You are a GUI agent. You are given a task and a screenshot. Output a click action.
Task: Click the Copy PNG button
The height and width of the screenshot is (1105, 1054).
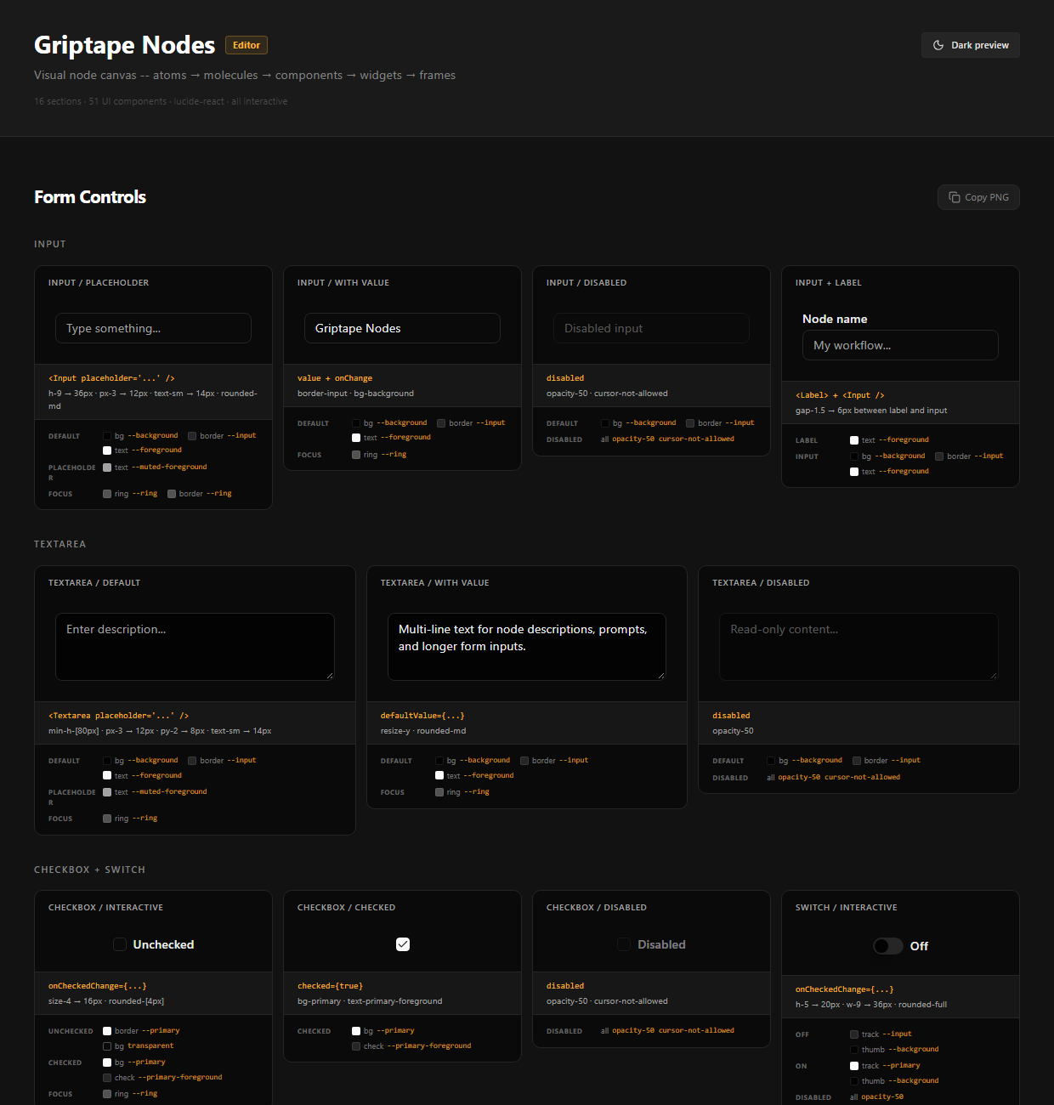(x=978, y=197)
